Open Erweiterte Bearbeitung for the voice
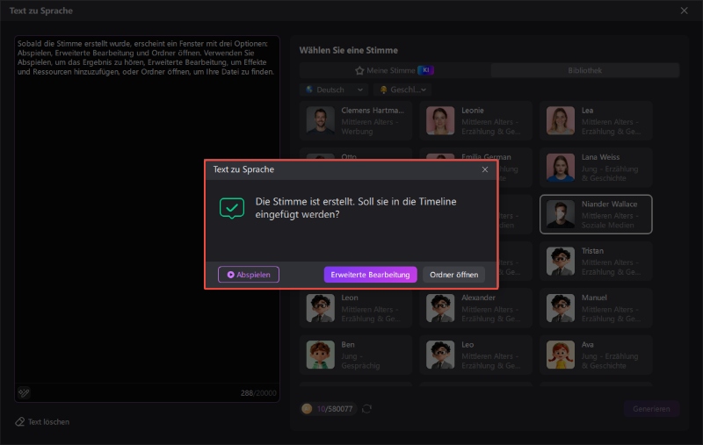This screenshot has height=445, width=703. tap(370, 275)
